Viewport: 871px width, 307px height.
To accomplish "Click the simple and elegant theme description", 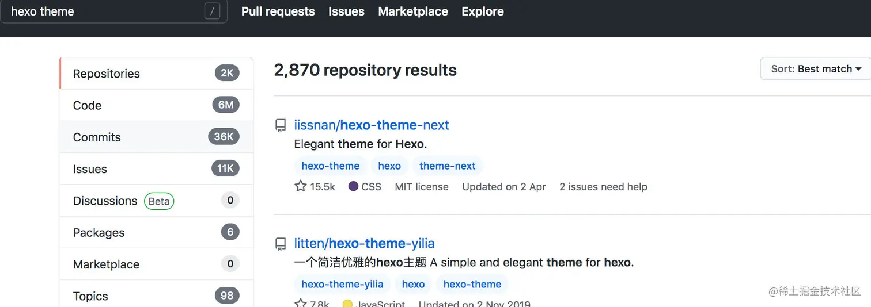I will pyautogui.click(x=464, y=262).
